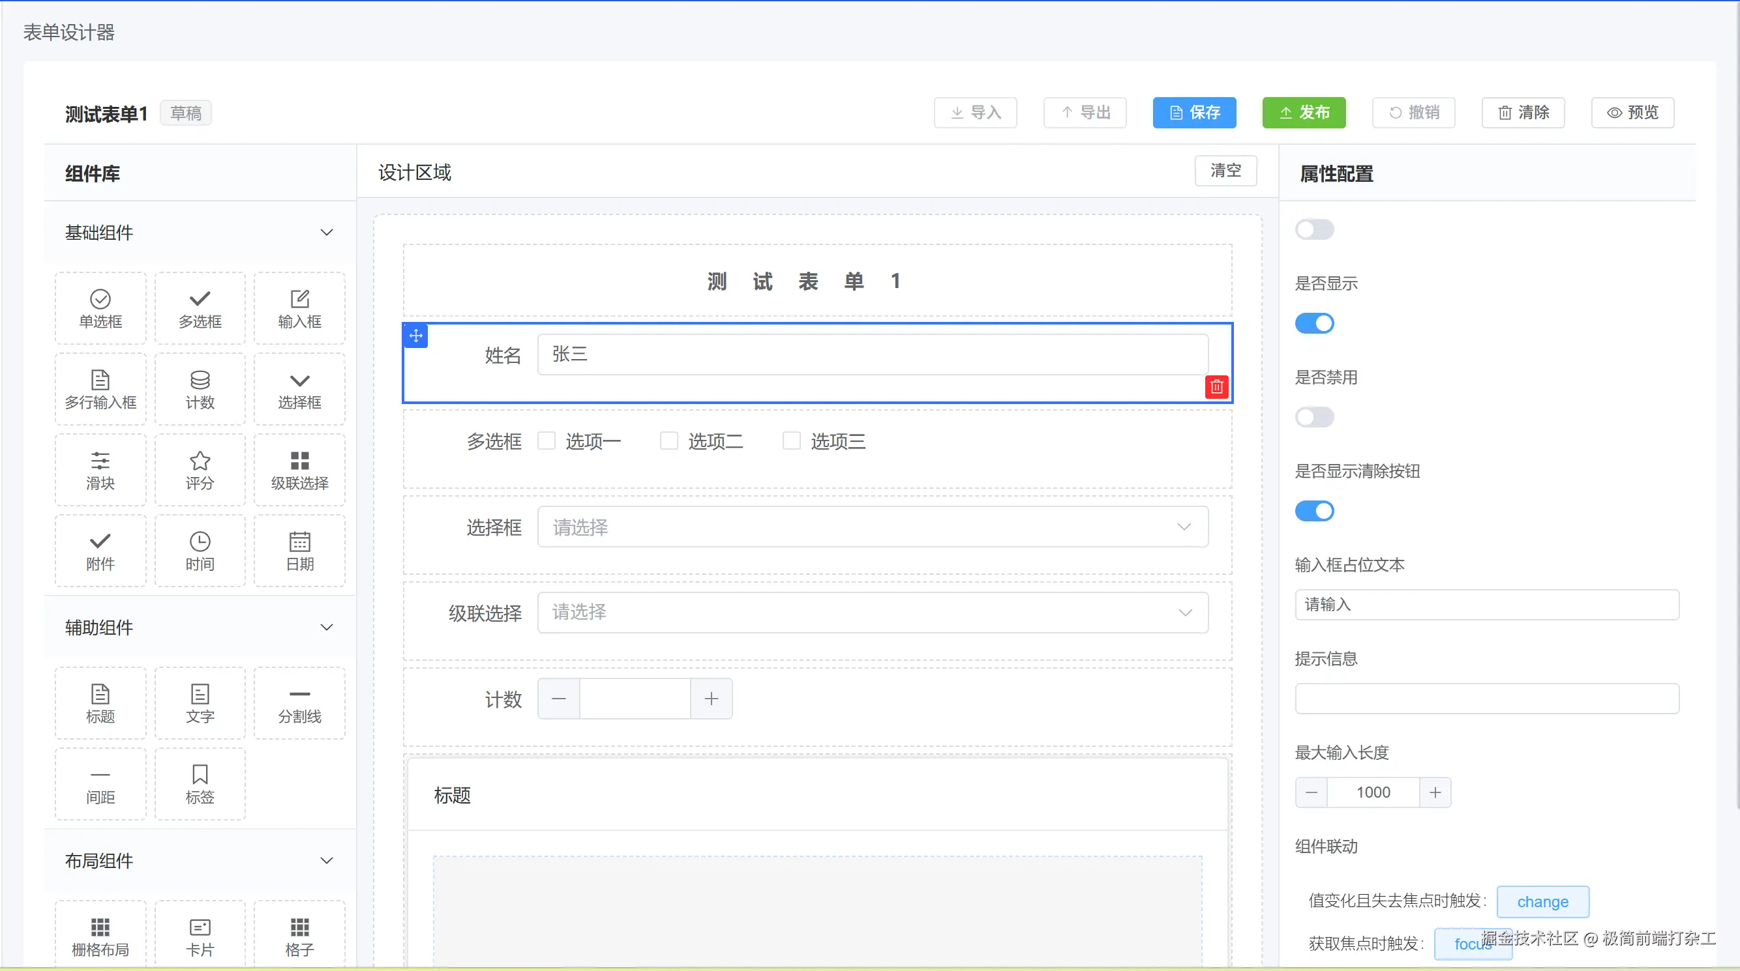Click the 输入框占位文本 input field
This screenshot has height=971, width=1740.
coord(1487,605)
